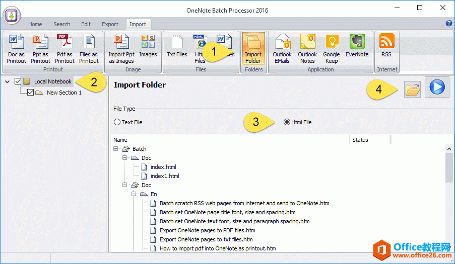455x264 pixels.
Task: Select 'Export OneNote pages to txt files.htm'
Action: click(x=206, y=239)
